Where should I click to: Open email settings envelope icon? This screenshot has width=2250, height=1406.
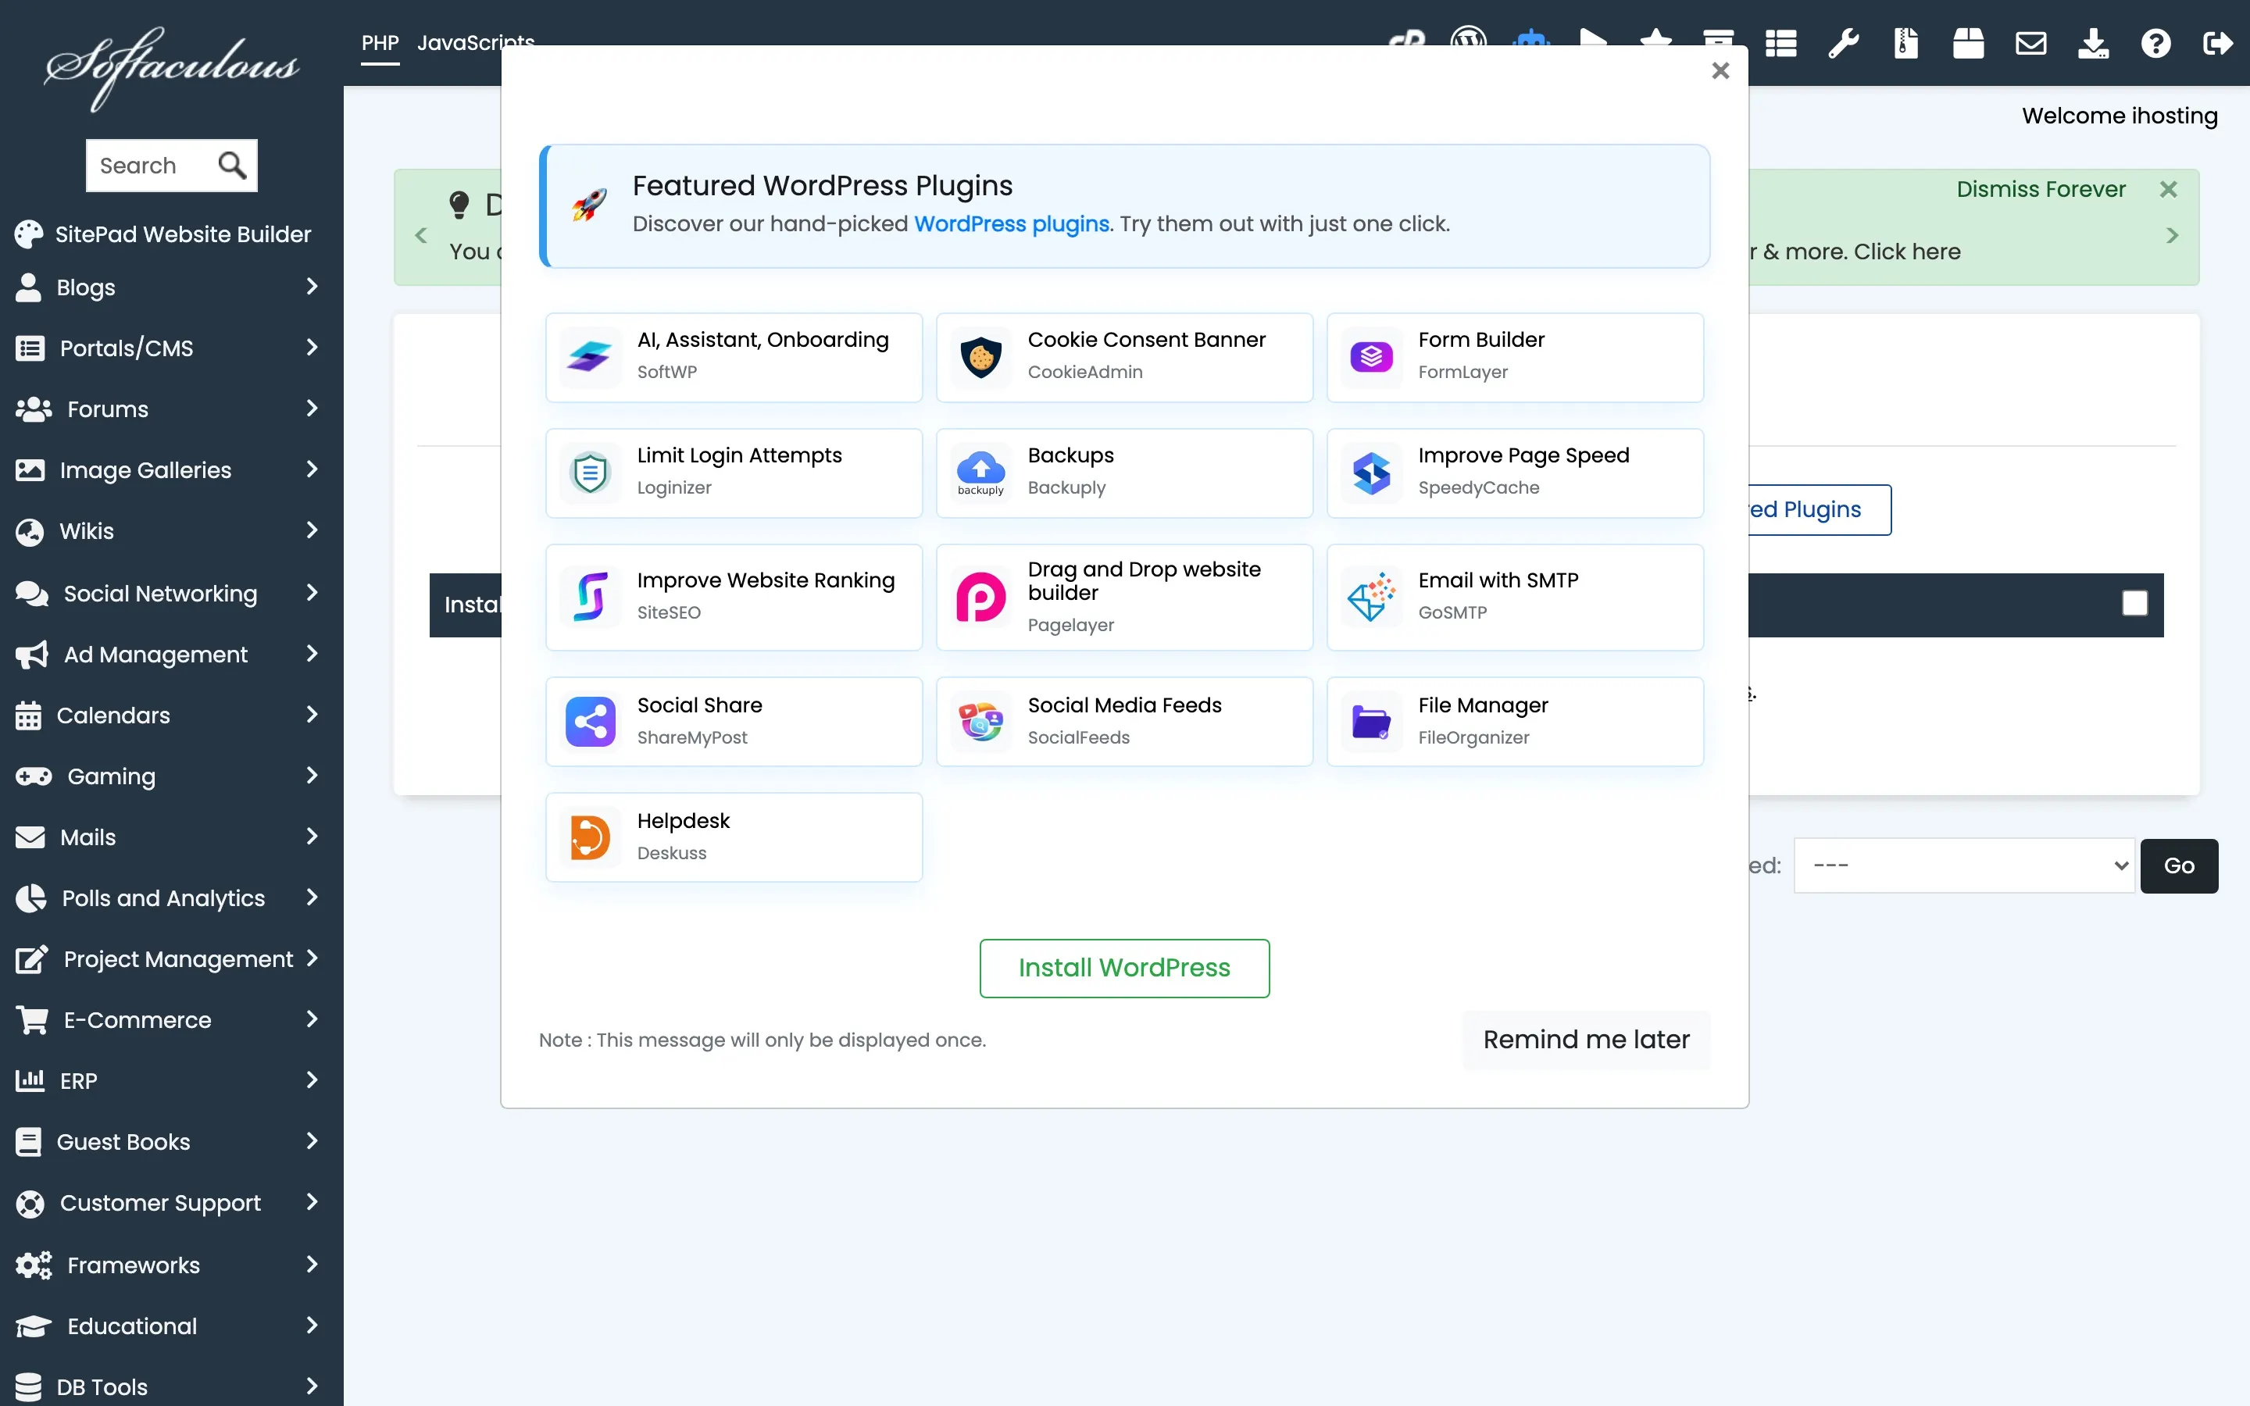tap(2030, 43)
